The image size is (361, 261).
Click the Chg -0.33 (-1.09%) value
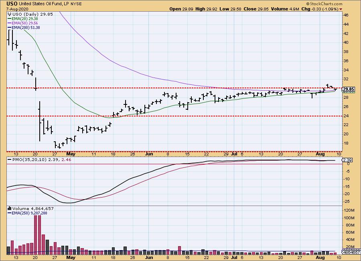click(x=320, y=9)
